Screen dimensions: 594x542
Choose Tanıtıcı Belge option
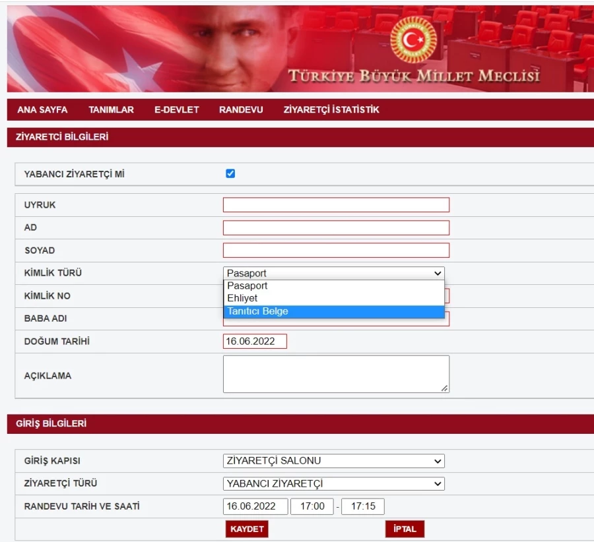click(334, 311)
